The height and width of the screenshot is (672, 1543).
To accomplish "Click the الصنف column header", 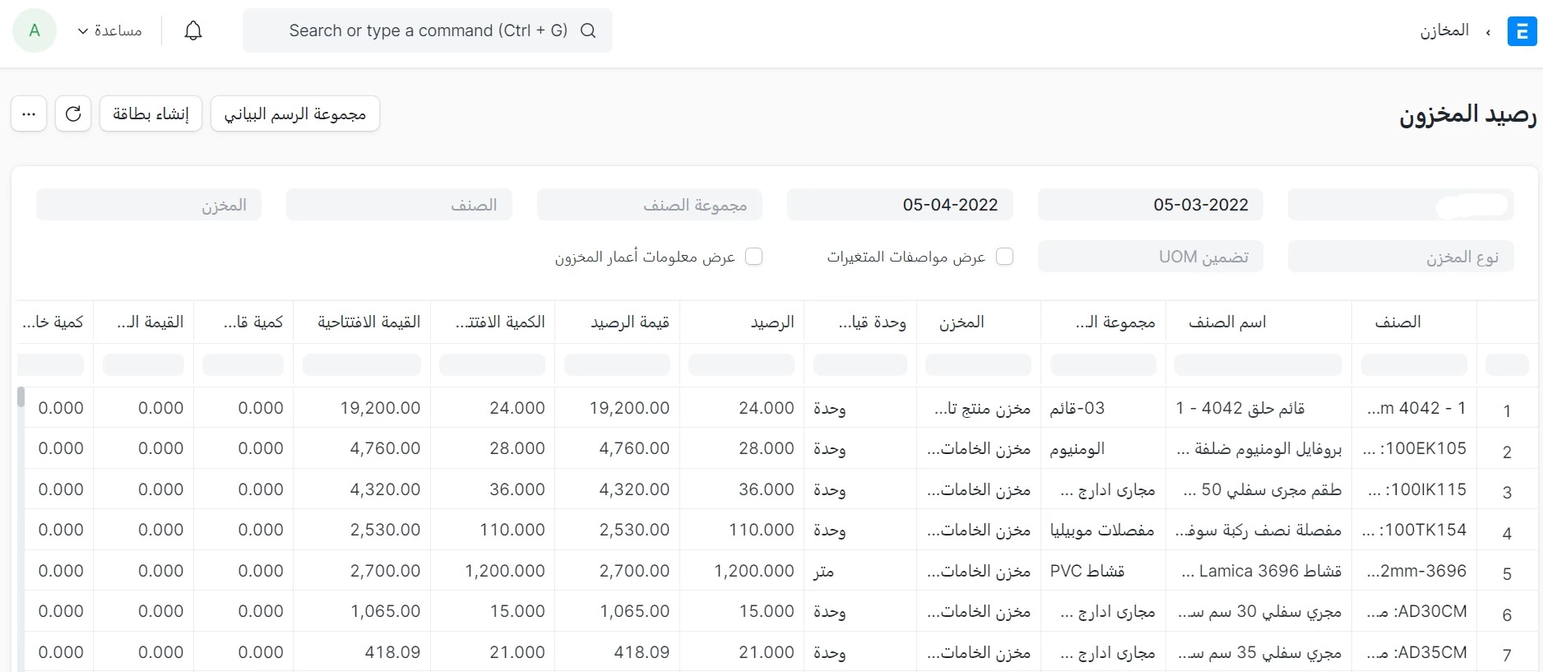I will click(1414, 322).
